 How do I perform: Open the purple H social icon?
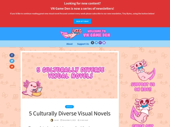coord(104,43)
